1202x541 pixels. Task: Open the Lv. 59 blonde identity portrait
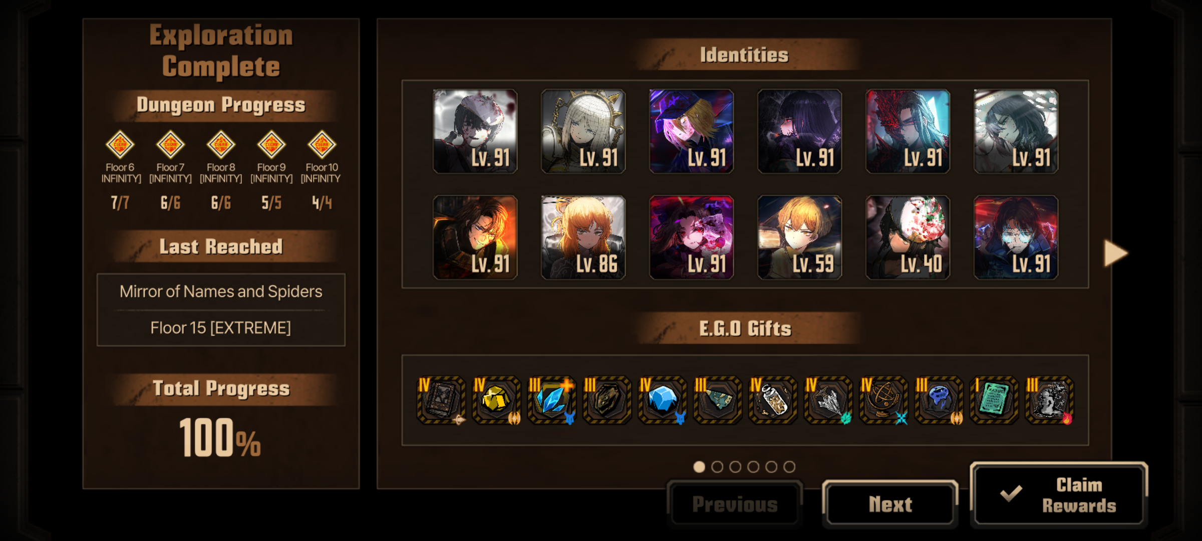(799, 237)
